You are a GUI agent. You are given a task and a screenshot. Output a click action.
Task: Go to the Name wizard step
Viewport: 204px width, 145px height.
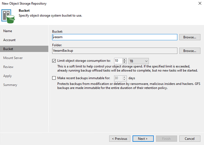[x=8, y=31]
